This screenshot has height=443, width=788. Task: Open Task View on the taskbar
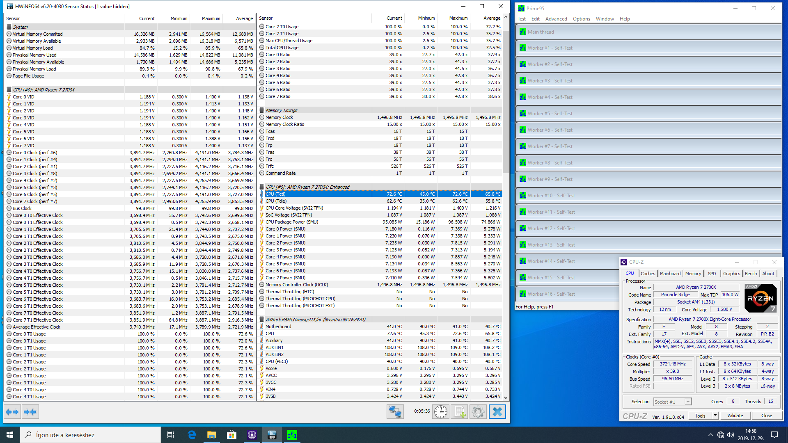point(171,435)
